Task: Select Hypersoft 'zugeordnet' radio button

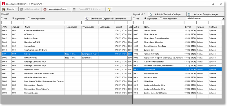Action: 13,19
